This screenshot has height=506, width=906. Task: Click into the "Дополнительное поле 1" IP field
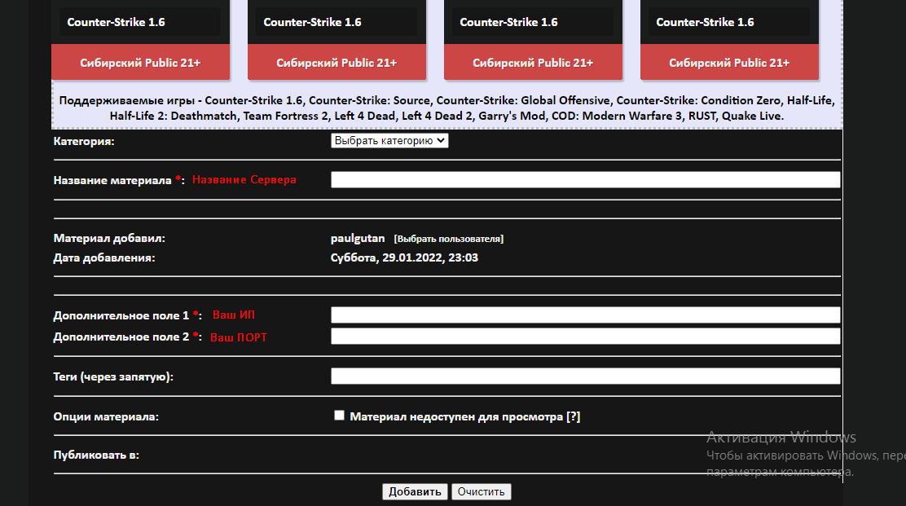[x=585, y=315]
